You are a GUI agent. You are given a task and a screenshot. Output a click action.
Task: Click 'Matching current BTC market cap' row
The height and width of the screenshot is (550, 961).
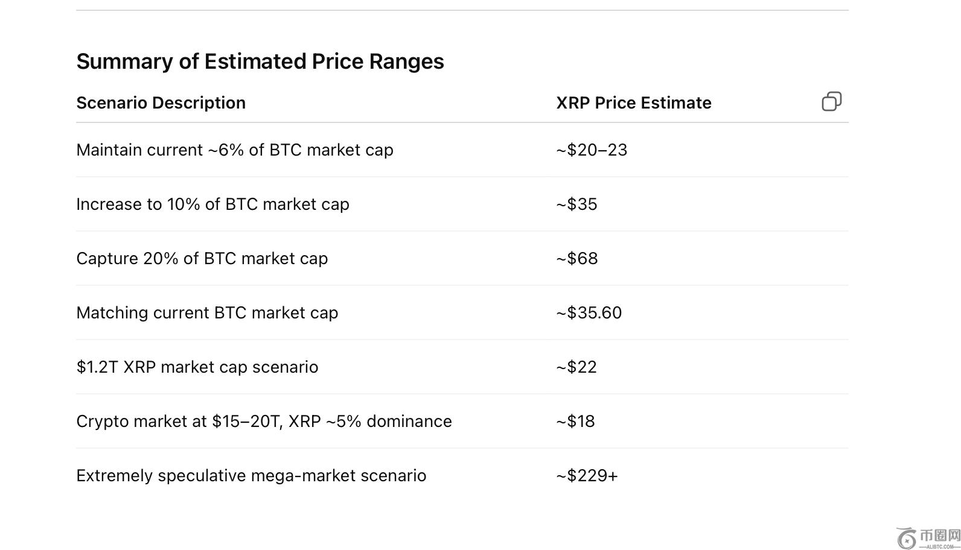(x=207, y=313)
